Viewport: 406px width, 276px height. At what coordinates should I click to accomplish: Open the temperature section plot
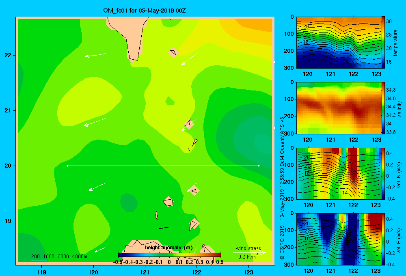[x=339, y=43]
